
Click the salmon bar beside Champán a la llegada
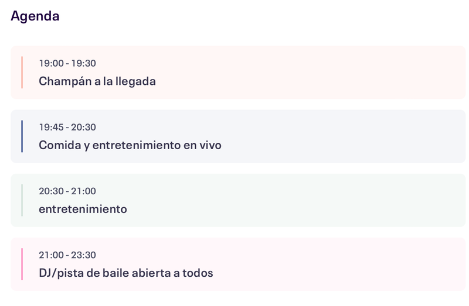pyautogui.click(x=22, y=73)
